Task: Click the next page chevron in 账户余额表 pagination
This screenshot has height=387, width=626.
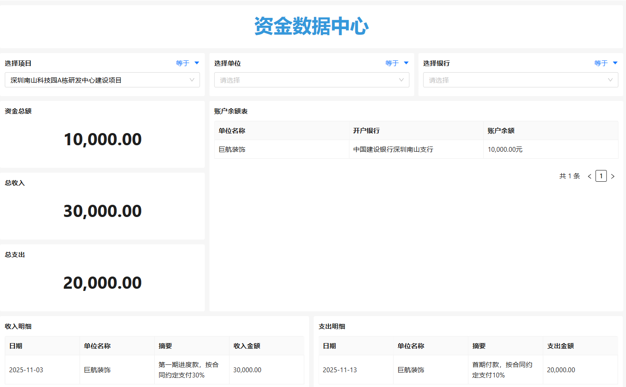Action: point(613,176)
